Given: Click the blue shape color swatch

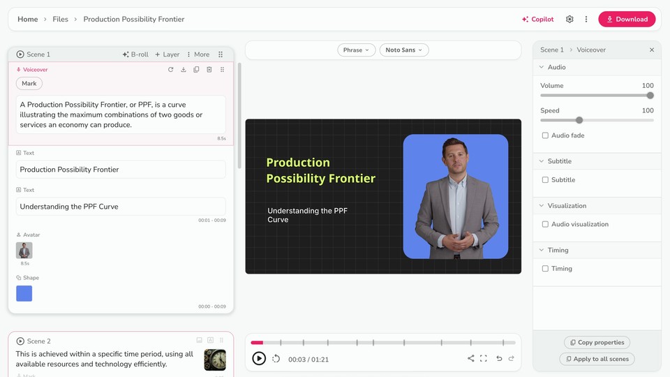Looking at the screenshot, I should point(24,294).
